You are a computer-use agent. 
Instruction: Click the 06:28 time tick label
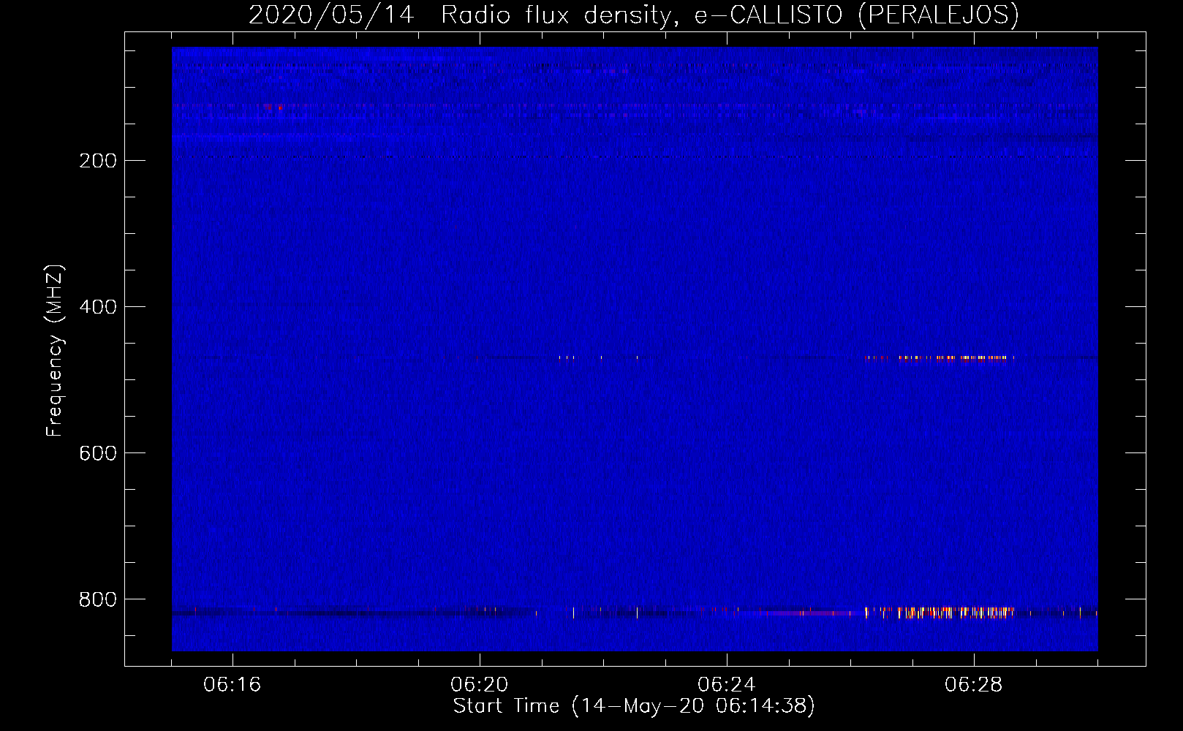[974, 685]
